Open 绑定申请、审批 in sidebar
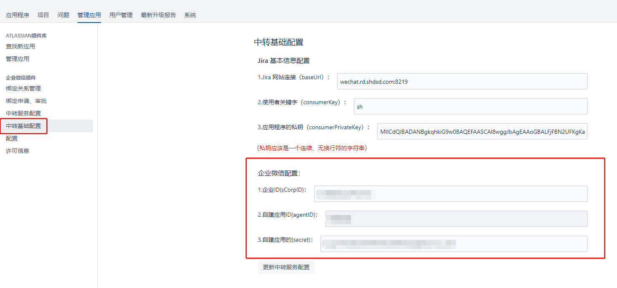Screen dimensions: 617x288 26,101
